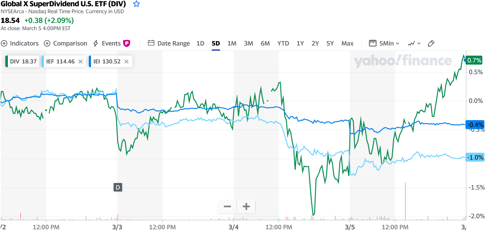Select the 2Y range
Viewport: 486px width, 242px height.
pos(315,43)
